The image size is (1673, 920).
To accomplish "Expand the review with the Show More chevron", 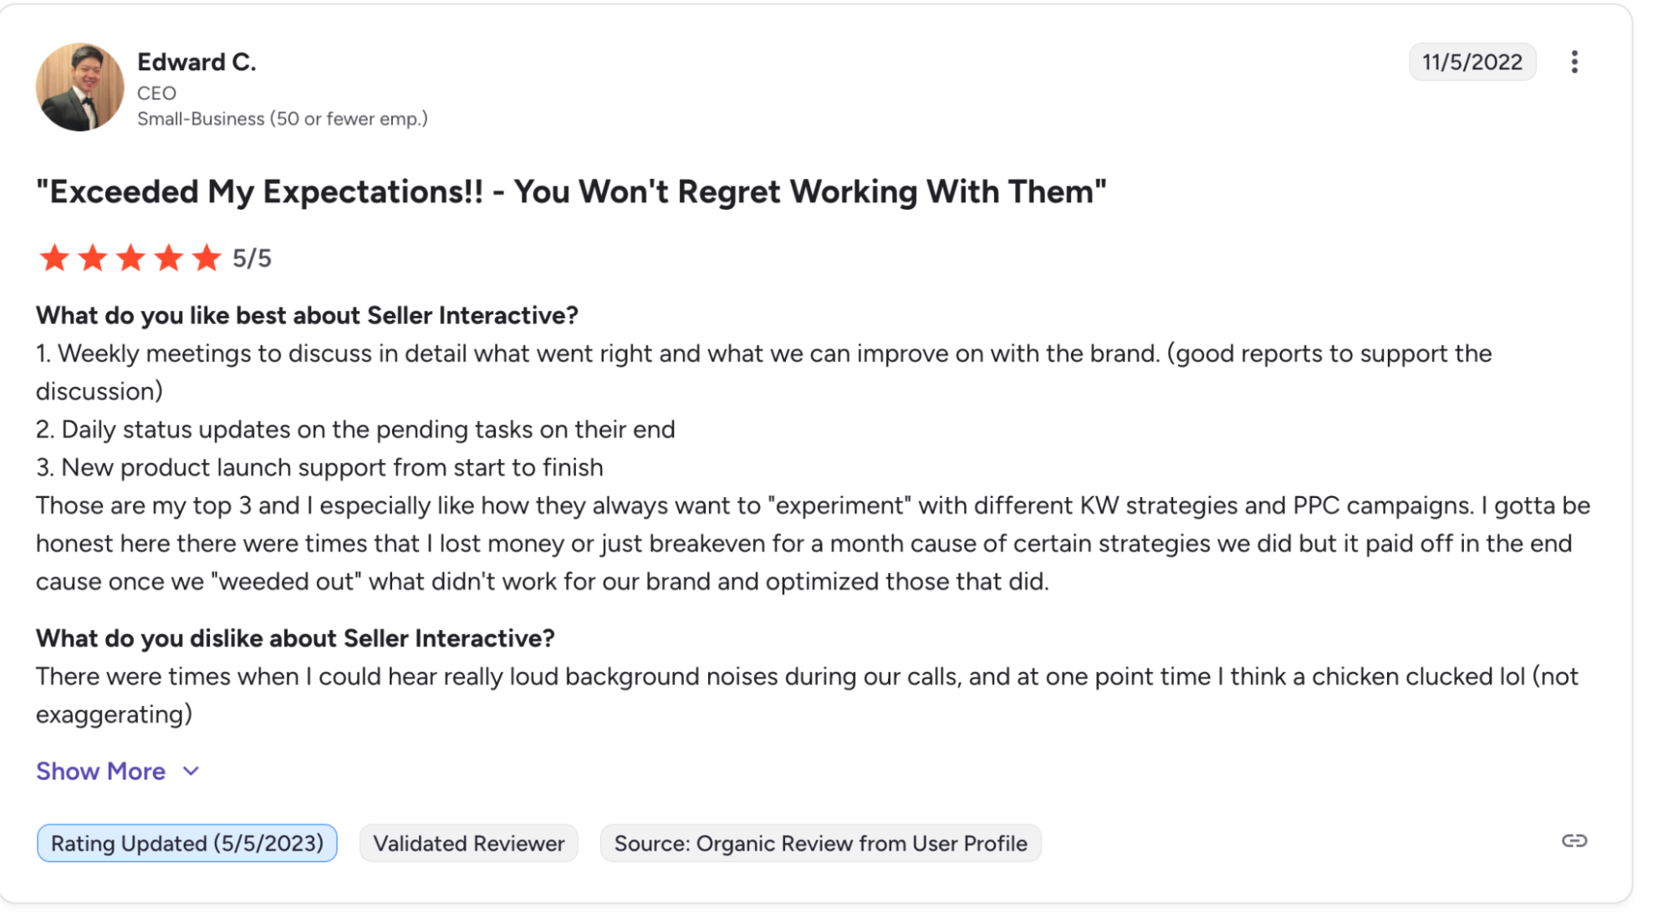I will pos(191,771).
